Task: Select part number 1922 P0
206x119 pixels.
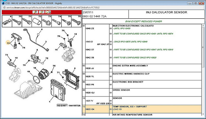Action: click(x=90, y=84)
